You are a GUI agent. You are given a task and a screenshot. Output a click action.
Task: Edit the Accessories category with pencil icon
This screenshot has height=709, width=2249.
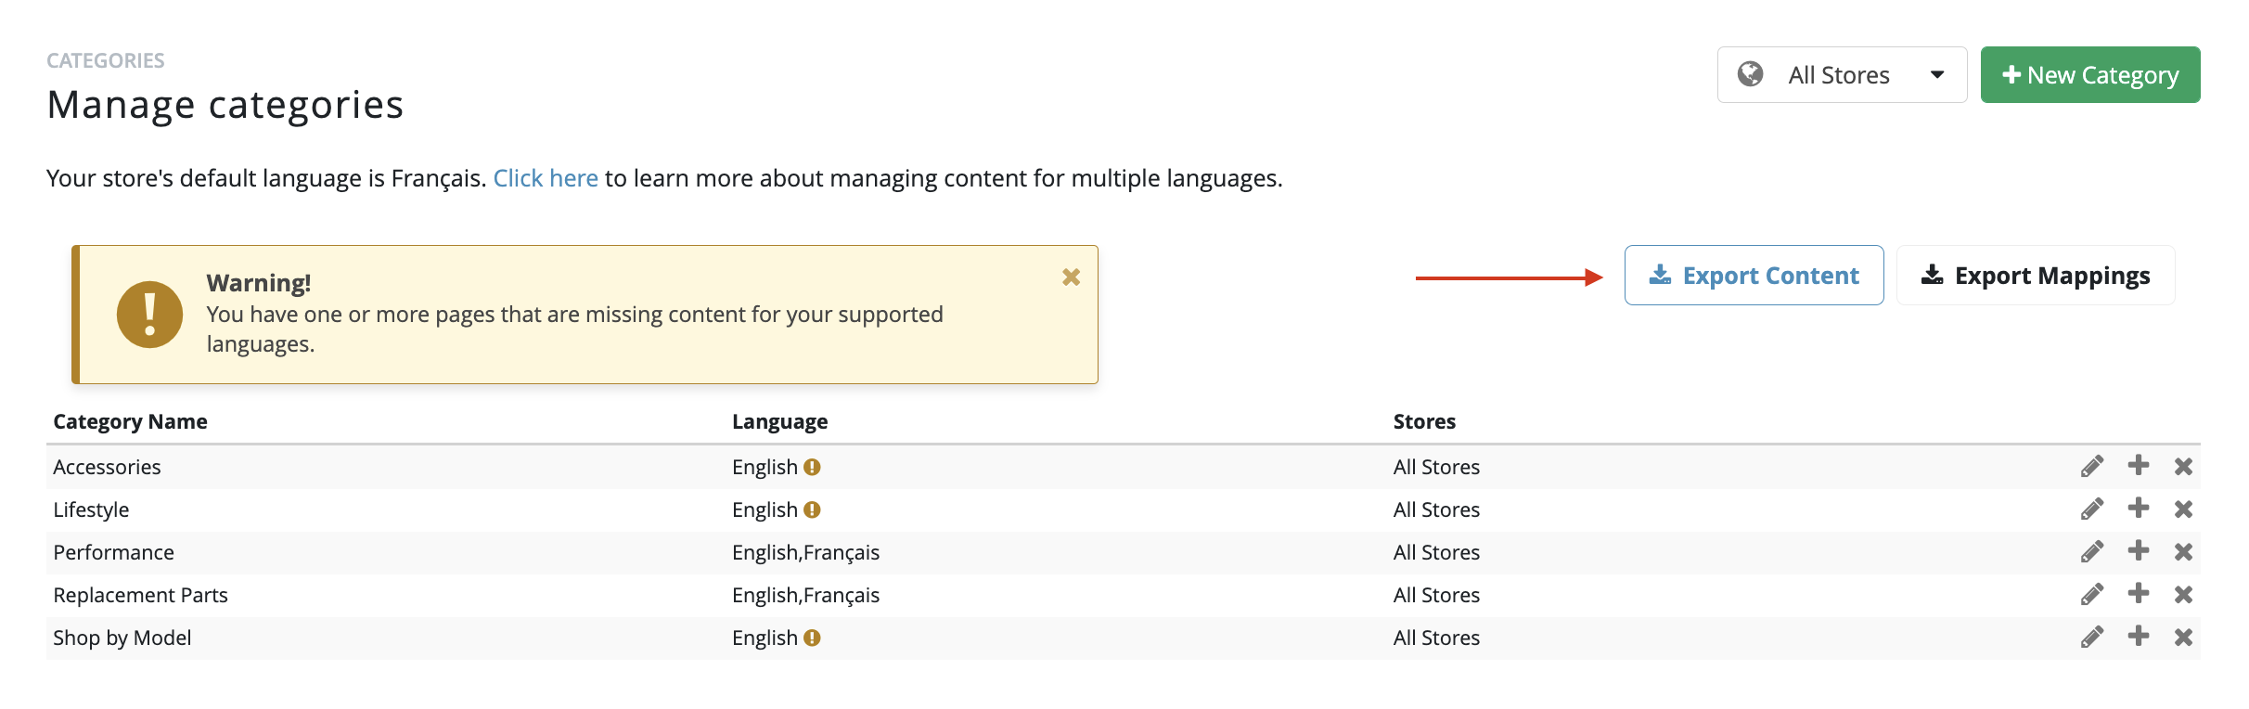tap(2092, 466)
